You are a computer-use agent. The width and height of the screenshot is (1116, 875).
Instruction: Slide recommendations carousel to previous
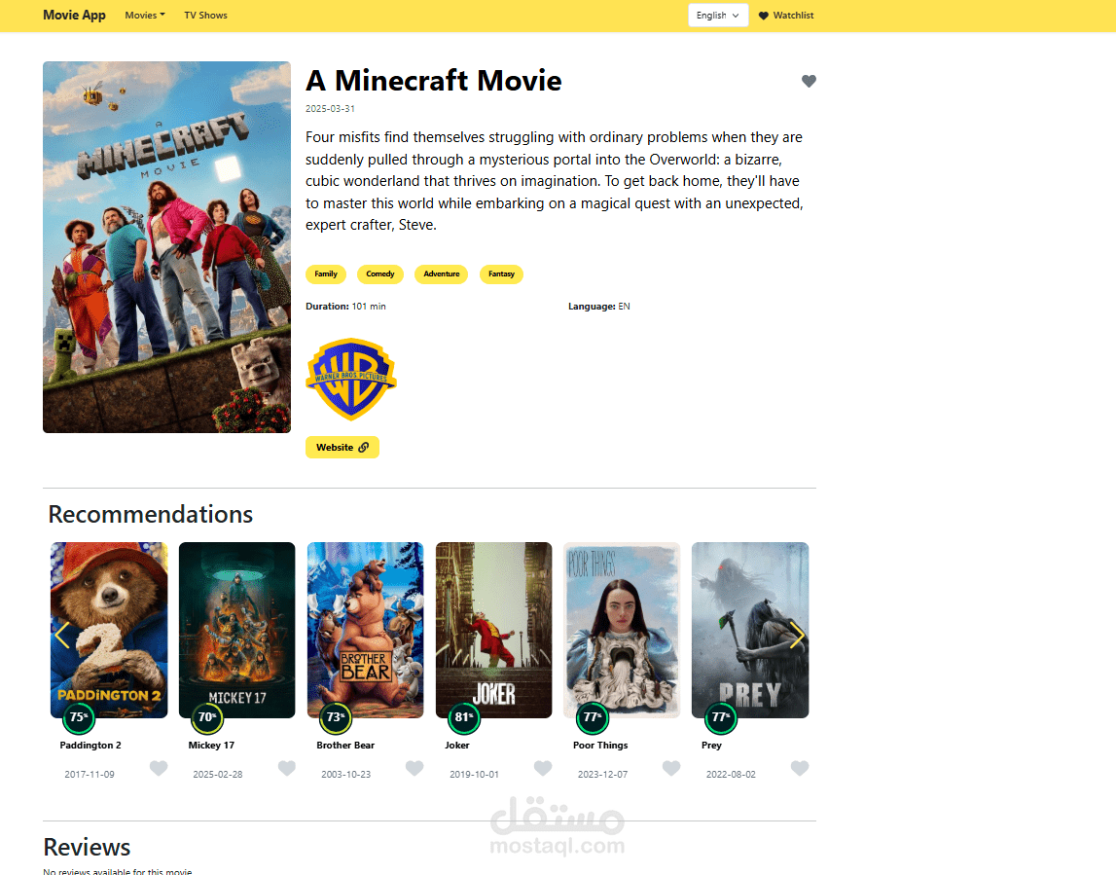[x=62, y=635]
